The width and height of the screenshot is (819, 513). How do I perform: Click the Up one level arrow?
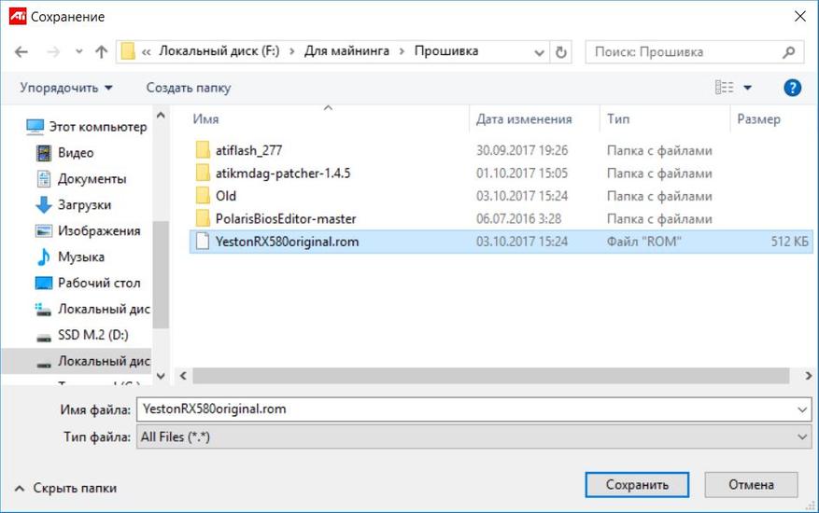[x=102, y=52]
